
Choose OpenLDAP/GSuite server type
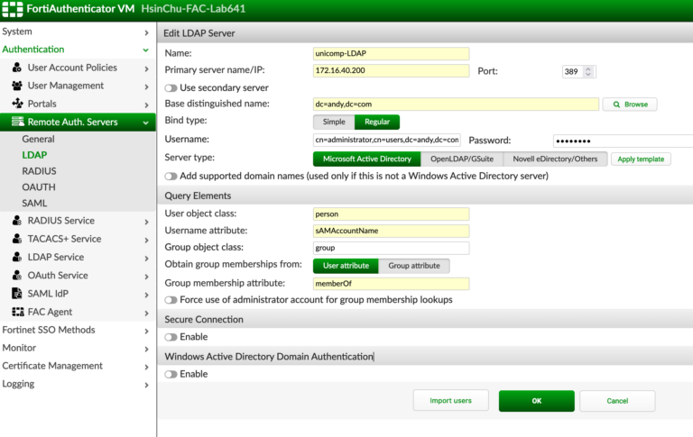click(x=462, y=159)
